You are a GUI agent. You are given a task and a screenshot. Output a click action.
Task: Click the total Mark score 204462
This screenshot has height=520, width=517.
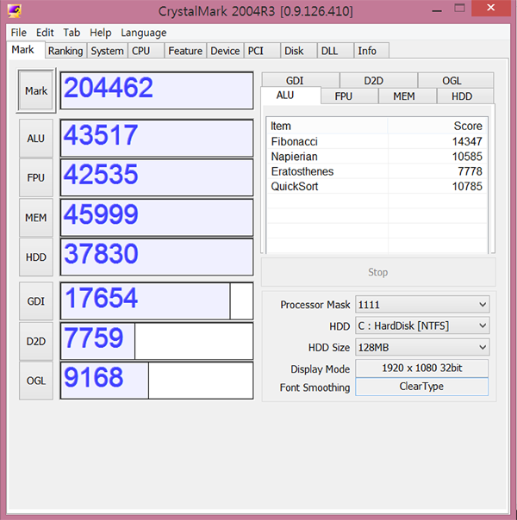[157, 90]
